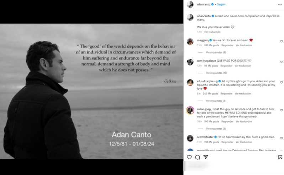This screenshot has height=175, width=284.
Task: Like rom1nagalarza's comment with the small heart
Action: [282, 62]
